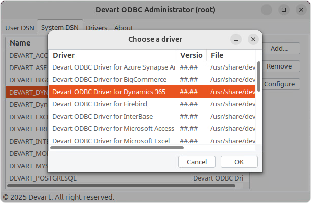Select Devart ODBC Driver for Azure Synapse row

tap(152, 67)
